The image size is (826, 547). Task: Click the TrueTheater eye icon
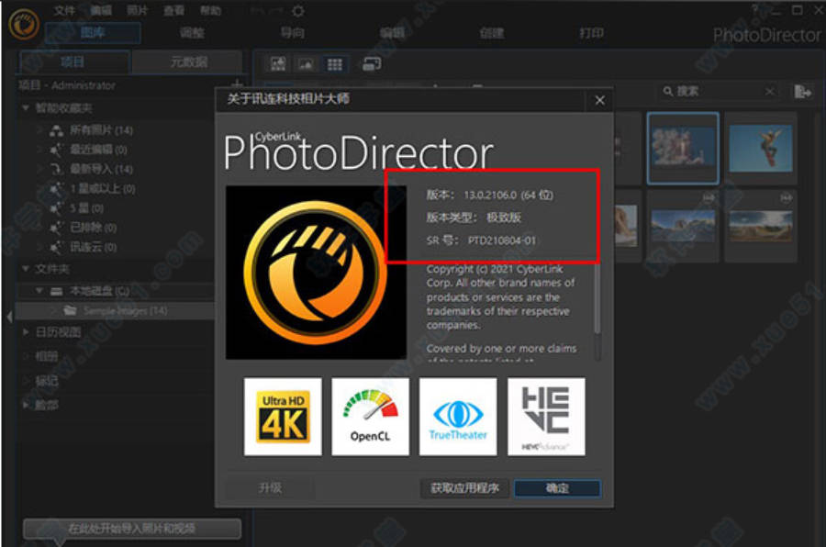pos(458,416)
